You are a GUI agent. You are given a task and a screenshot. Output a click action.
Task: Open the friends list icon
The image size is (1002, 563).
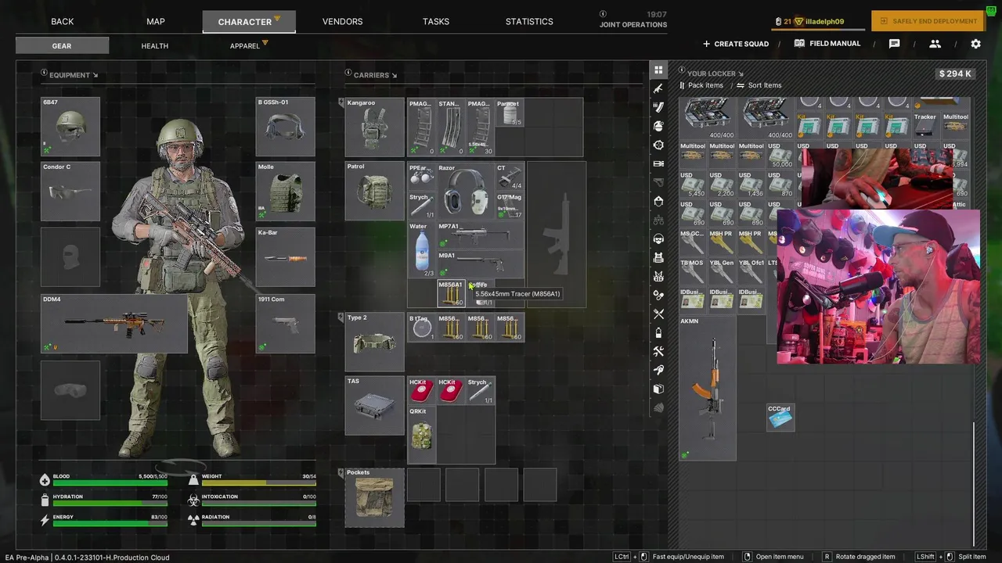(935, 44)
